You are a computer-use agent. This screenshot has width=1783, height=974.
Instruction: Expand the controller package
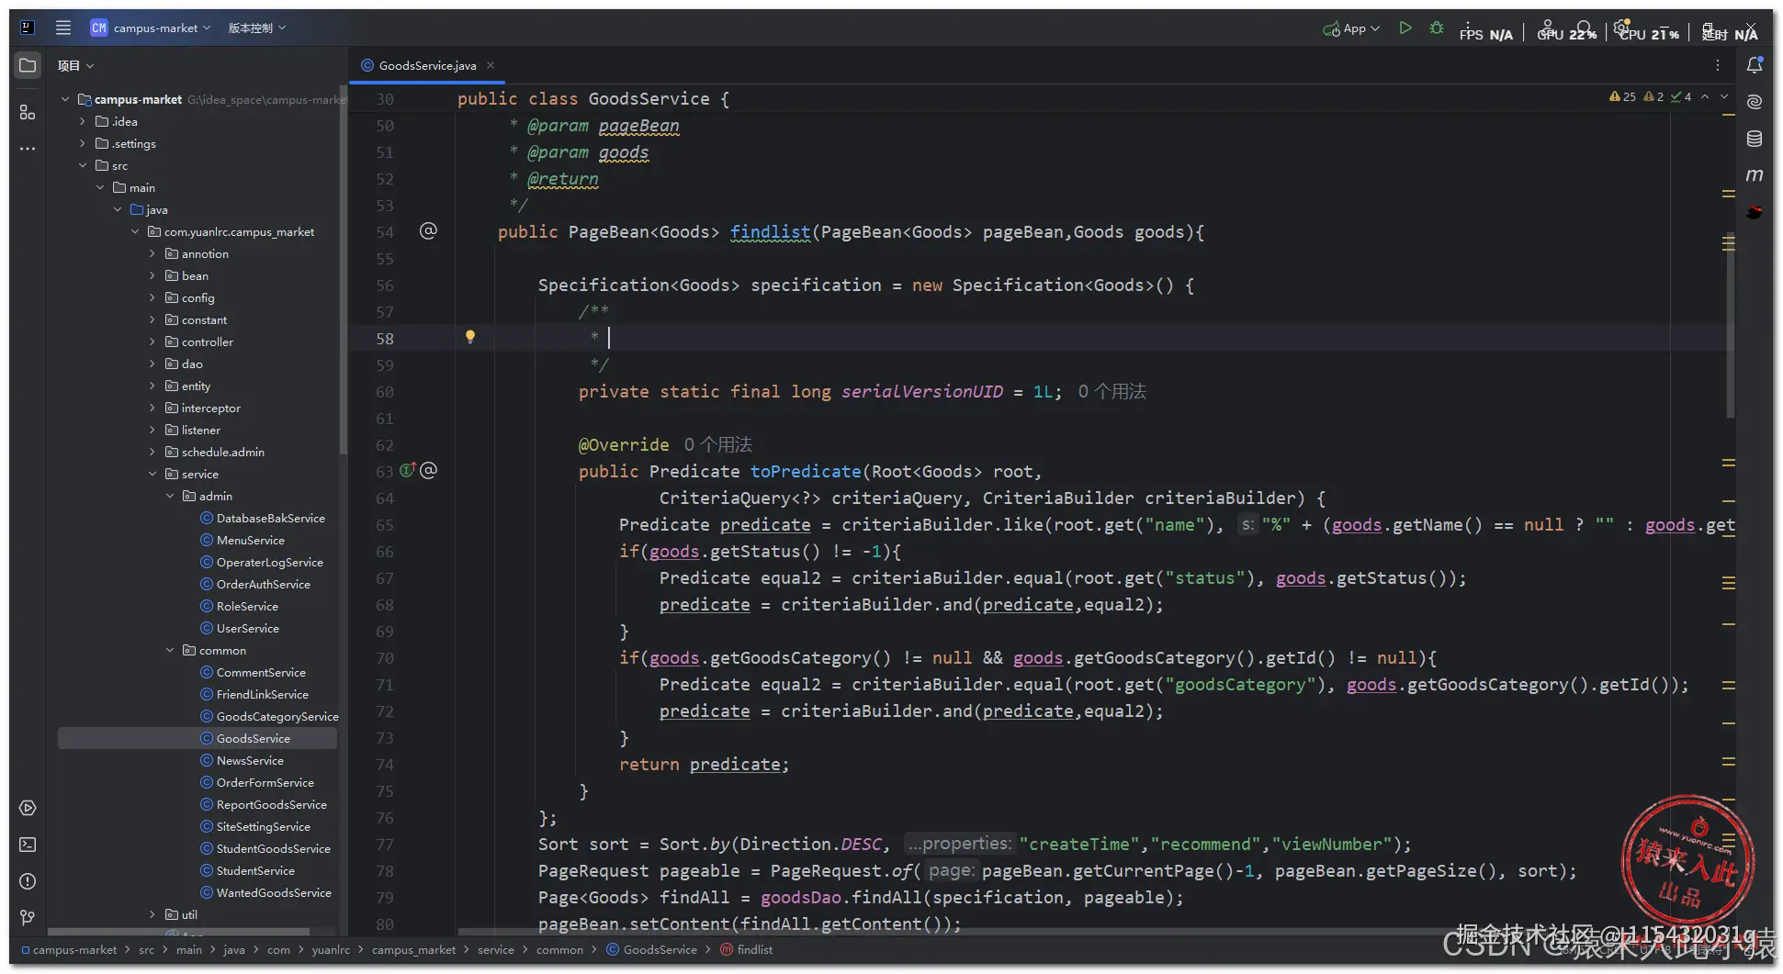[x=152, y=341]
